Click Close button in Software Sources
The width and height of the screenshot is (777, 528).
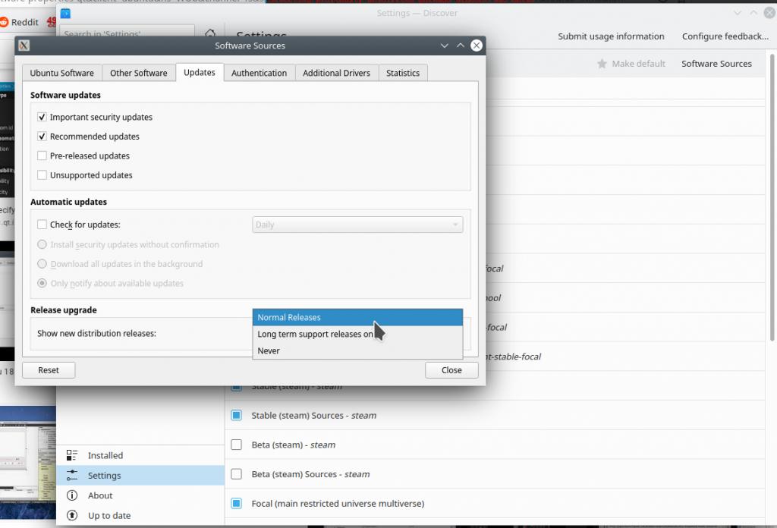(451, 370)
